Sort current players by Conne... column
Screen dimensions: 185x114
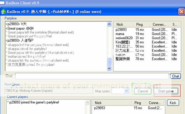coord(155,103)
